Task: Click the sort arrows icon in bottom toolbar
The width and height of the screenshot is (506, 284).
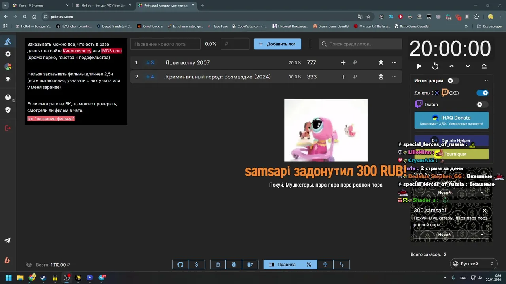Action: pyautogui.click(x=342, y=265)
